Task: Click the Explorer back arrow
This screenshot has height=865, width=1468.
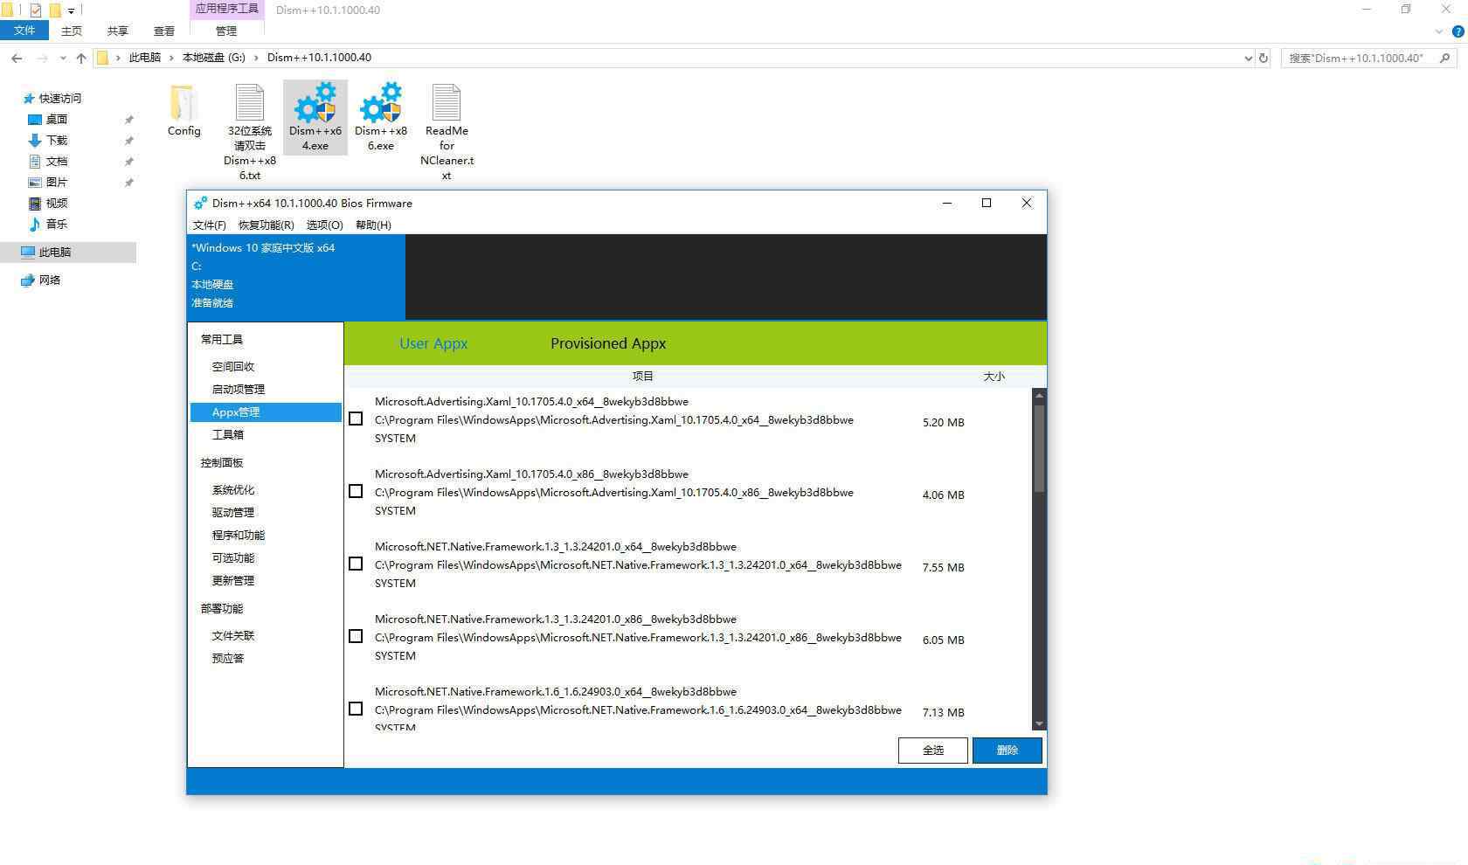Action: point(17,58)
